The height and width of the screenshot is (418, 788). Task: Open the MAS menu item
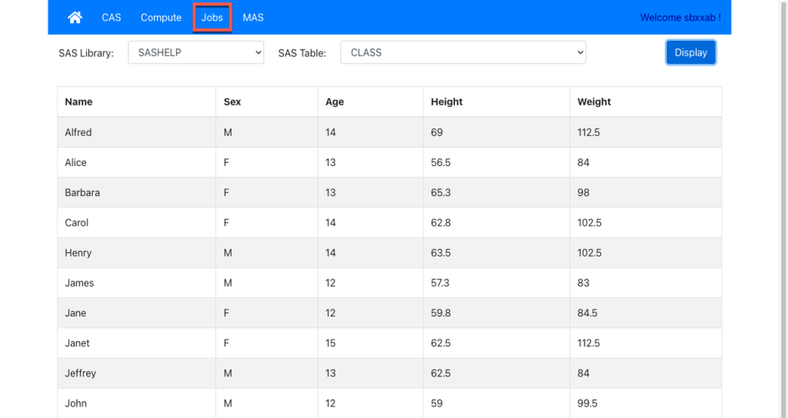pyautogui.click(x=253, y=17)
